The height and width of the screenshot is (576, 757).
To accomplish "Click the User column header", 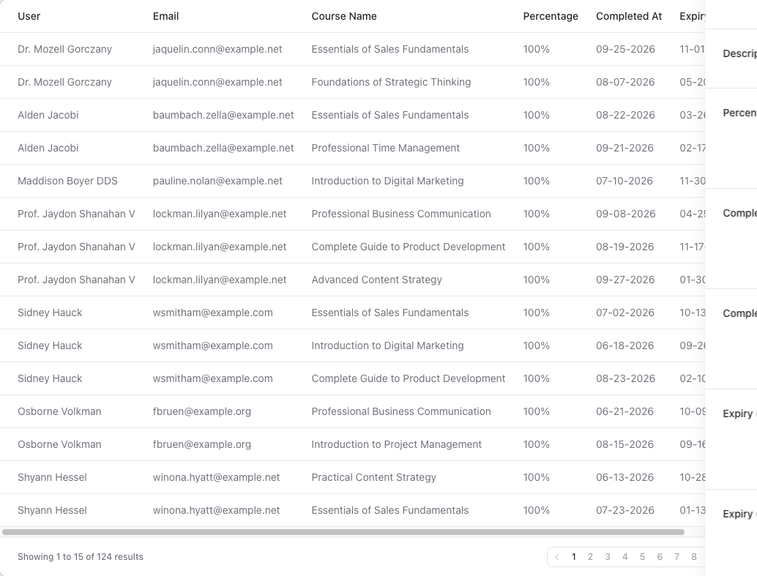I will tap(29, 16).
